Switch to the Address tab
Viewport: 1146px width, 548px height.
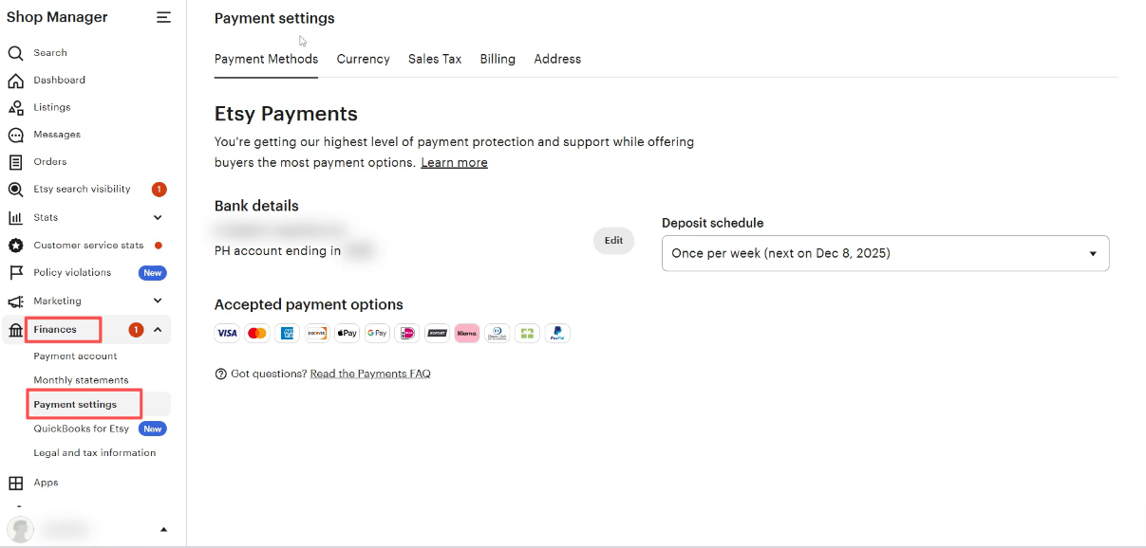[x=557, y=59]
